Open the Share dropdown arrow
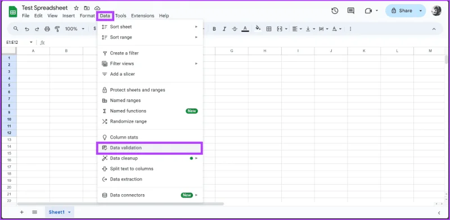This screenshot has height=220, width=450. click(421, 11)
